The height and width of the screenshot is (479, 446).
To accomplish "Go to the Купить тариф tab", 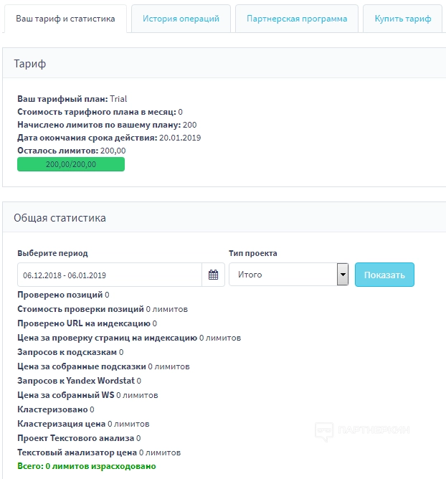I will pos(402,19).
